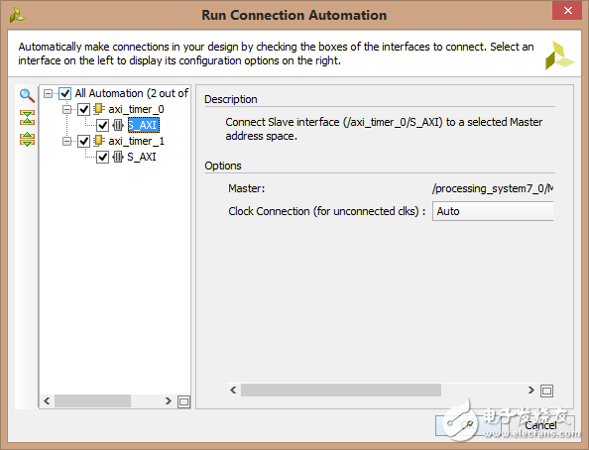
Task: Click the axi_timer_0 IP block icon
Action: click(99, 109)
